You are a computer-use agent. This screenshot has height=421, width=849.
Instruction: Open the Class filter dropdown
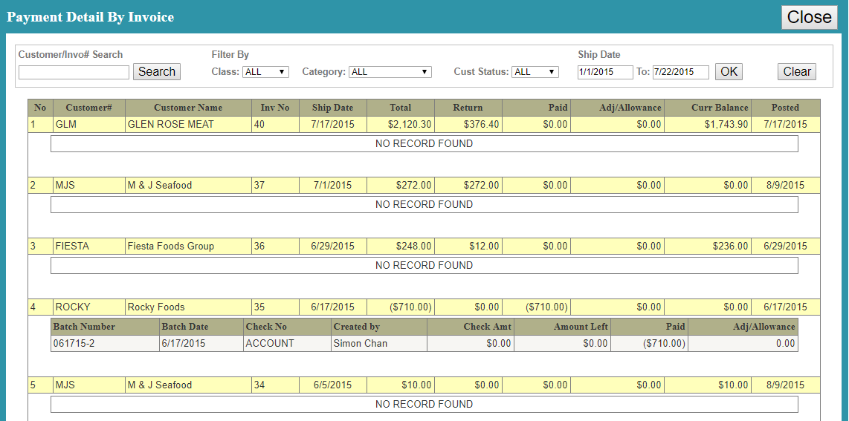pyautogui.click(x=265, y=72)
